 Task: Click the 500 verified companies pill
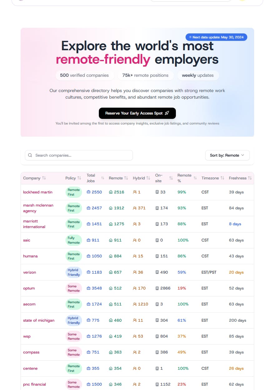tap(84, 75)
